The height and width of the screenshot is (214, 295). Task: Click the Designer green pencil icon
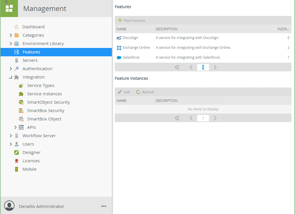click(x=17, y=152)
